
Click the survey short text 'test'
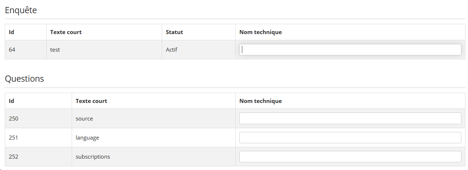click(x=55, y=50)
